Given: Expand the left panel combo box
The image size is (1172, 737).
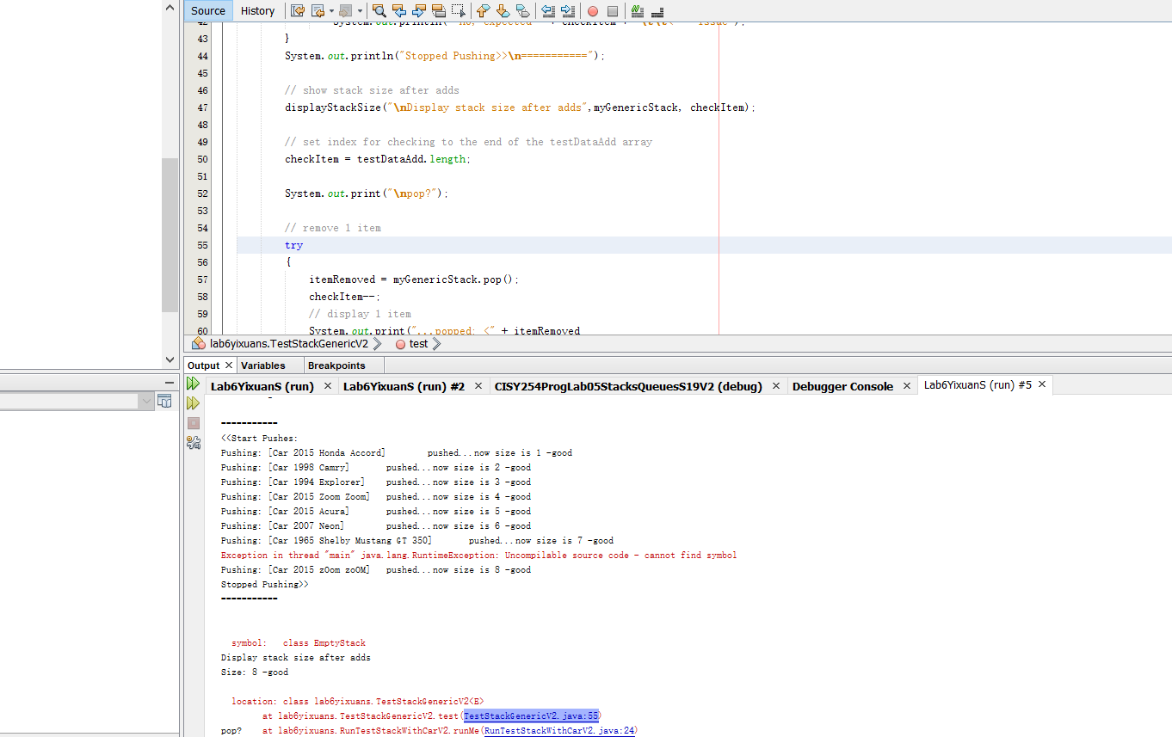Looking at the screenshot, I should [145, 402].
